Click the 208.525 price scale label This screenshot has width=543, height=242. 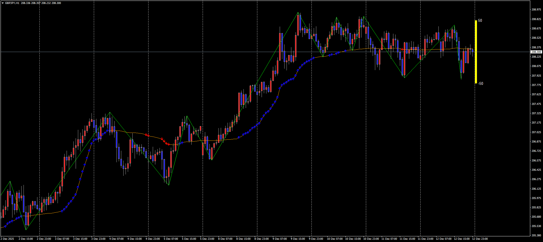[536, 38]
